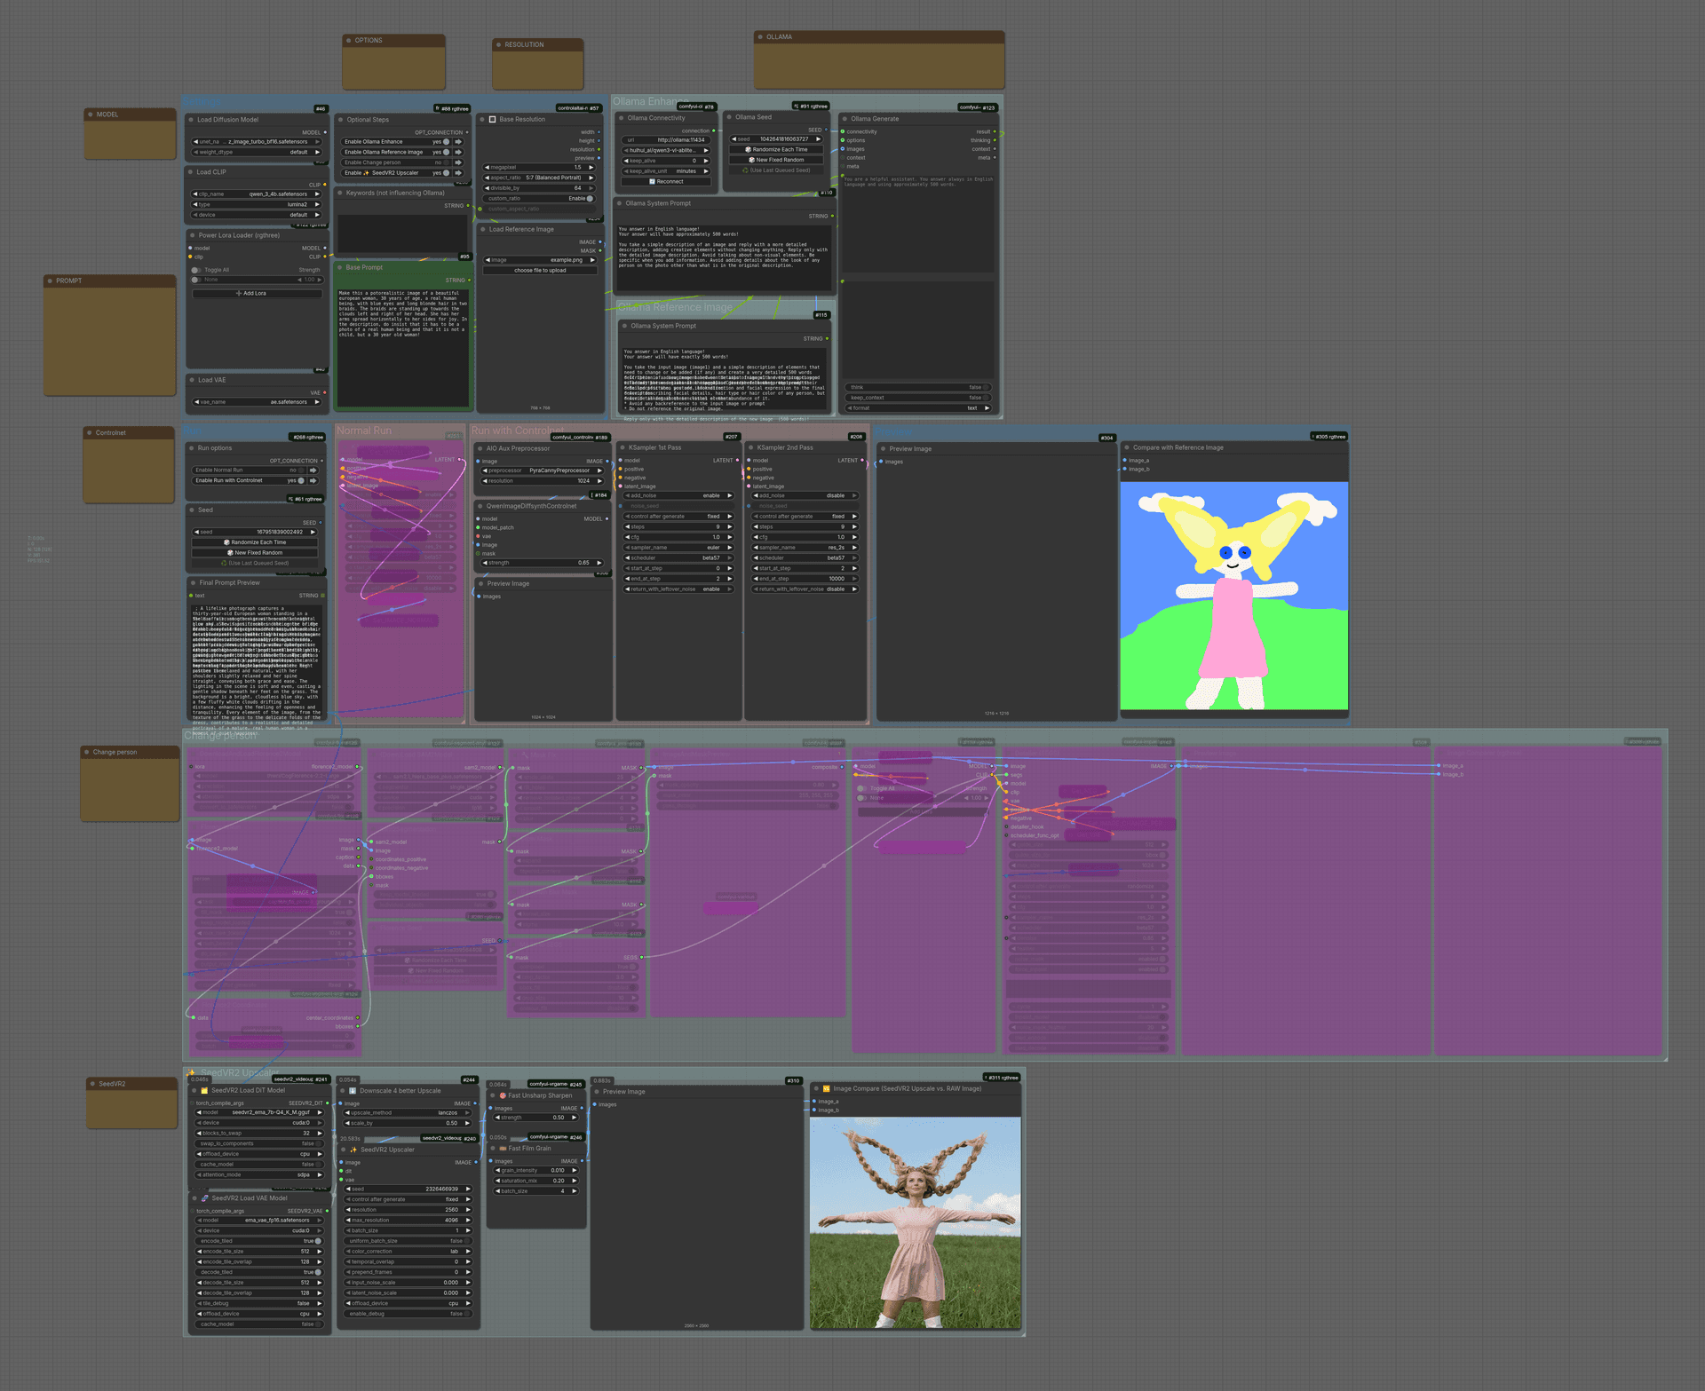Image resolution: width=1705 pixels, height=1391 pixels.
Task: Click the SeedVR2 Image Compare photo preview
Action: click(x=916, y=1222)
